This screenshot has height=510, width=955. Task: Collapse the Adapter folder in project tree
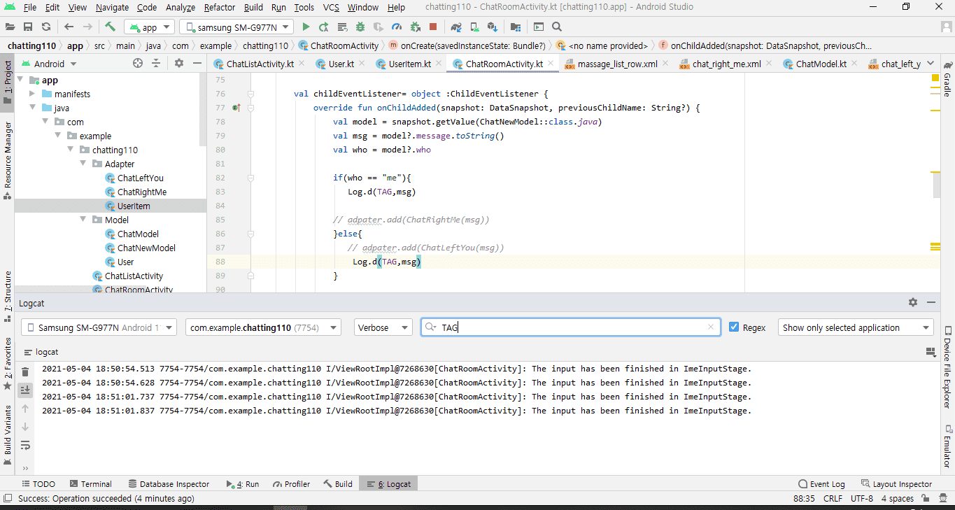(x=83, y=164)
